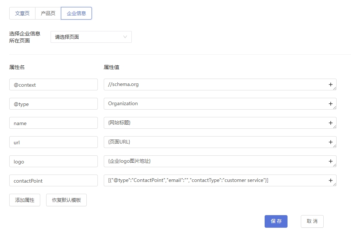This screenshot has width=351, height=231.
Task: Click the logo attribute name field
Action: pos(54,161)
